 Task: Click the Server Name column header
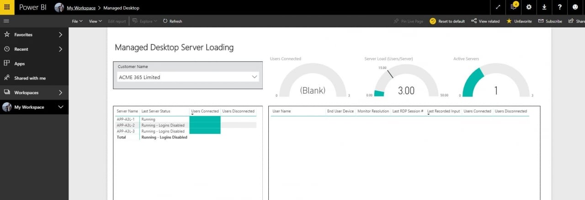pos(127,111)
